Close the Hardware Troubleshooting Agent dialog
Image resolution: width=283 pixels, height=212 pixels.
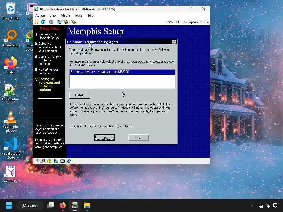point(174,42)
